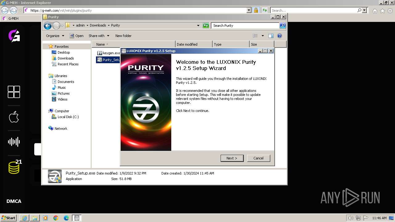
Task: Open Favorites in navigation pane
Action: pos(61,47)
